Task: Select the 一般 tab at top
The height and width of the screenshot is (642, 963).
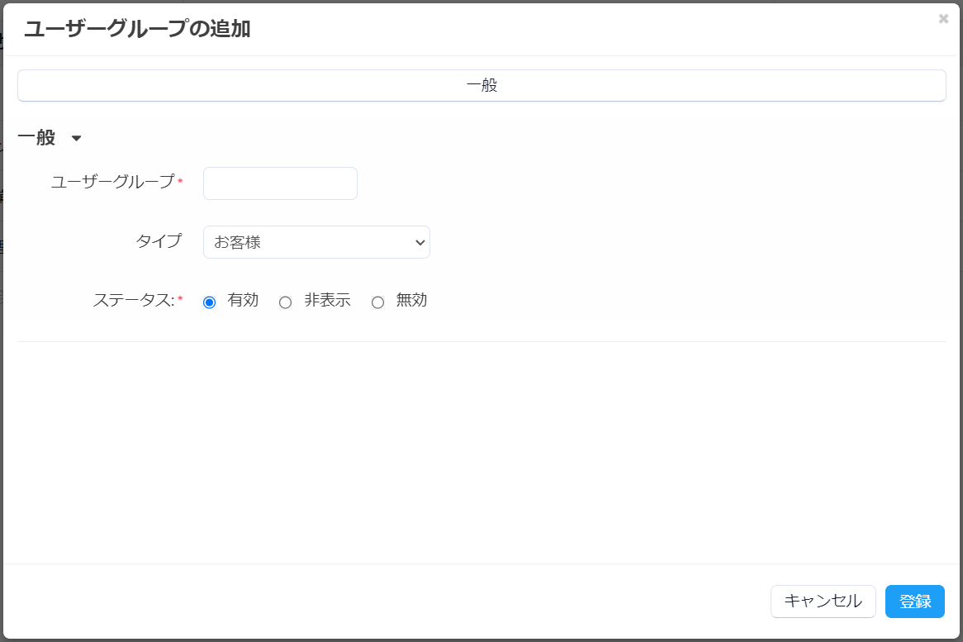Action: [x=481, y=85]
